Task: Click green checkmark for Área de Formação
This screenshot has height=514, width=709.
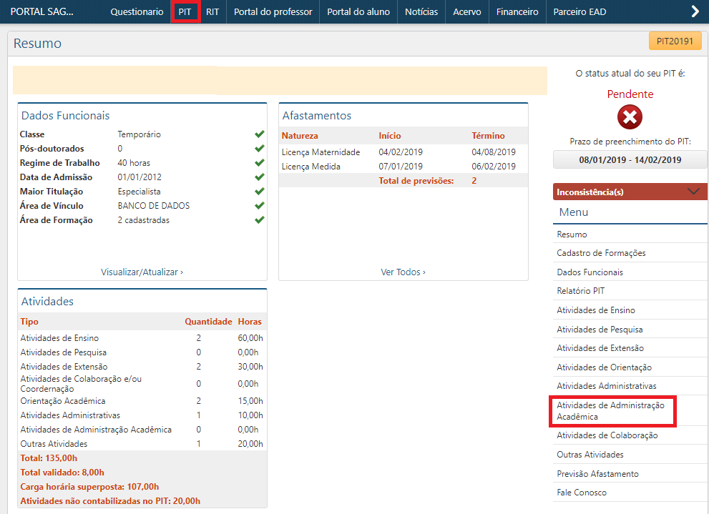Action: click(260, 220)
